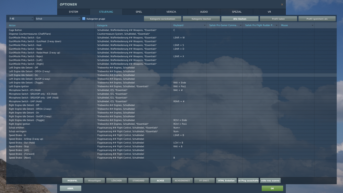This screenshot has height=193, width=343.
Task: Click the Alle löschen button
Action: click(x=240, y=19)
